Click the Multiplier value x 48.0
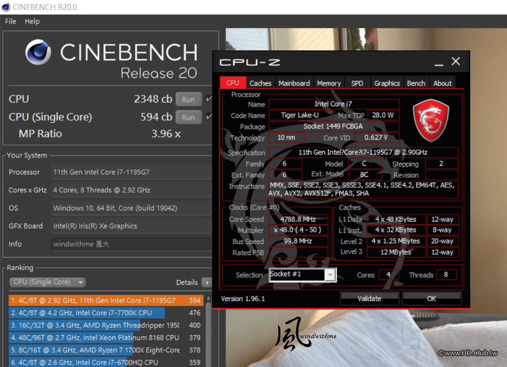 pos(298,231)
